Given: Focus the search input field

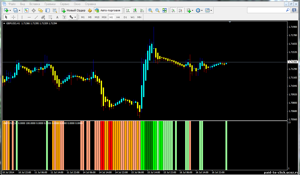Looking at the screenshot, I should (266, 10).
